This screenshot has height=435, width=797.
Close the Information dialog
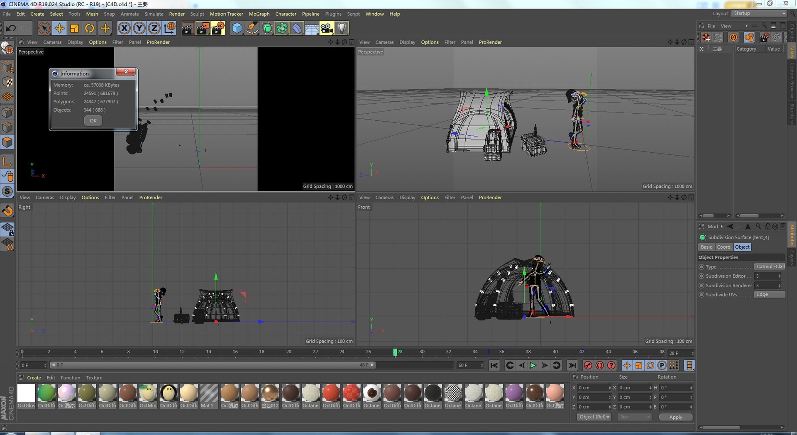point(126,72)
